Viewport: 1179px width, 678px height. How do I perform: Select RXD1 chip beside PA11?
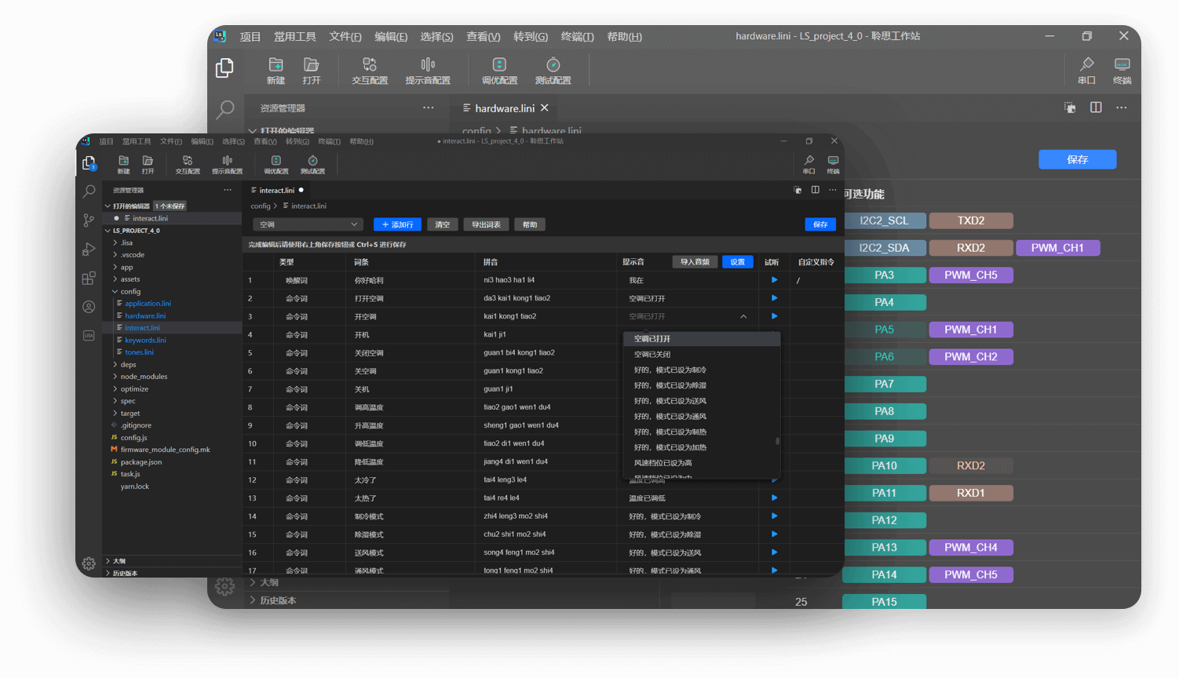pos(971,493)
